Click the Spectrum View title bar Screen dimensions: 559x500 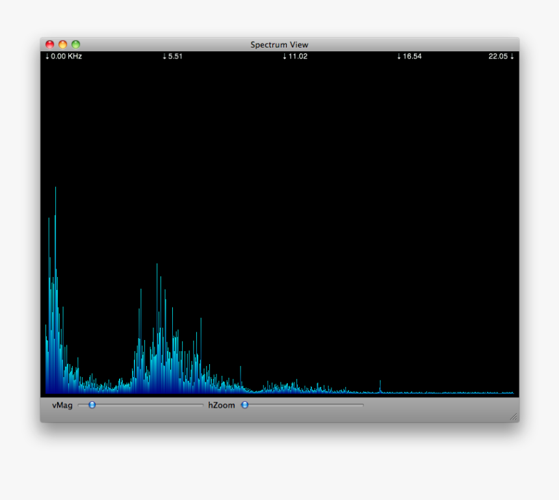pos(279,44)
